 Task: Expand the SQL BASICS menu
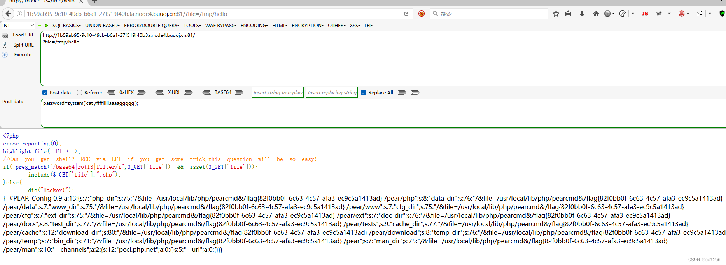pos(66,26)
